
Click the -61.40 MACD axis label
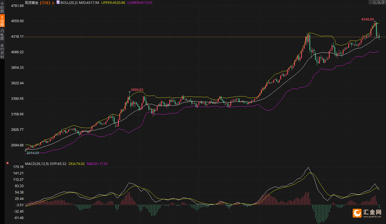(18, 218)
